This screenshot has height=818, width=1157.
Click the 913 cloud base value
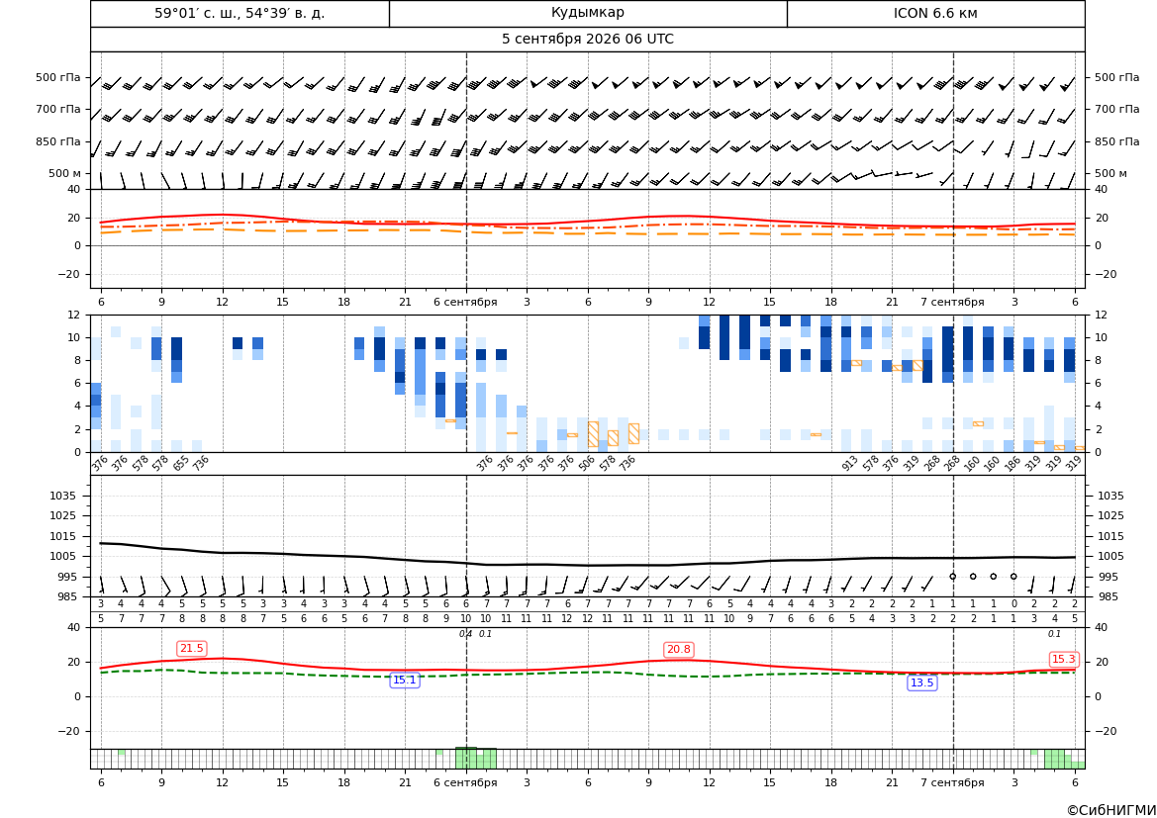850,463
